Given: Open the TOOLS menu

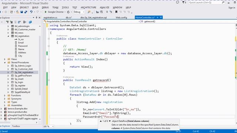Looking at the screenshot, I should click(x=65, y=7).
